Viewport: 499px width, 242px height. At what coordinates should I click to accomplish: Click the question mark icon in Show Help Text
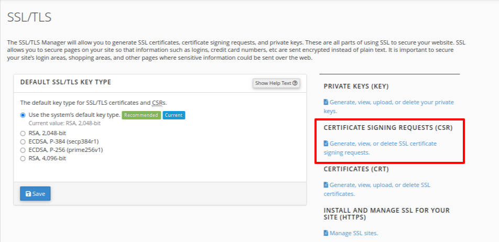296,83
